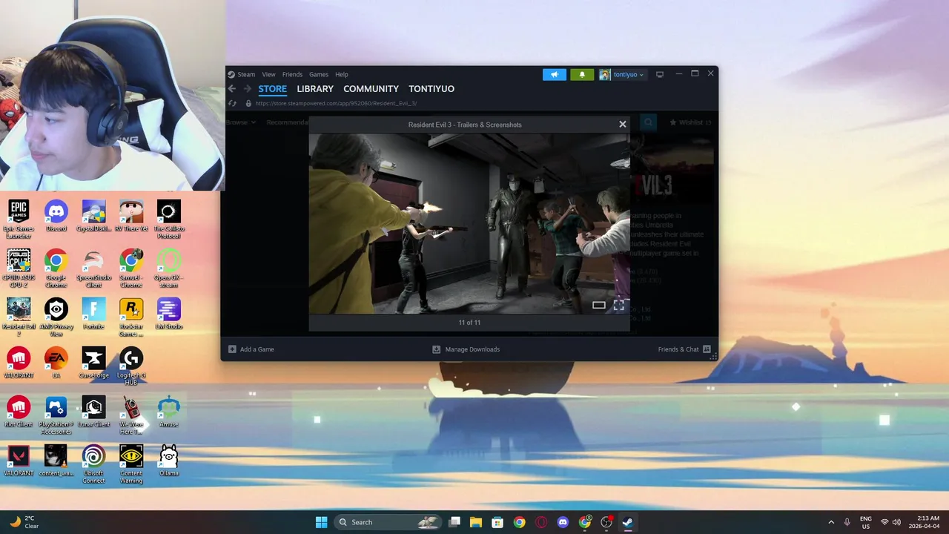
Task: Open the CPUID ASUS CPU-Z shortcut
Action: 19,268
